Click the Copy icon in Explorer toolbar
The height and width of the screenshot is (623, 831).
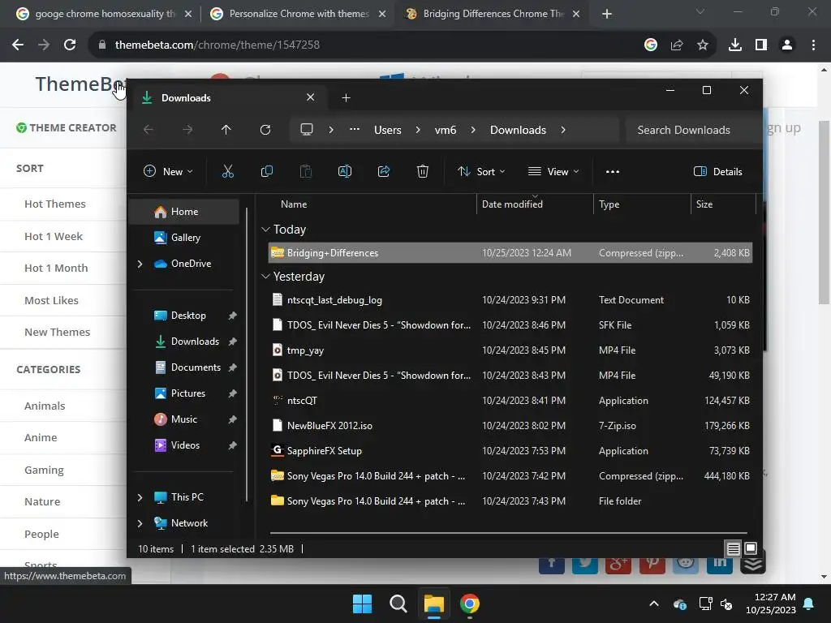(266, 171)
